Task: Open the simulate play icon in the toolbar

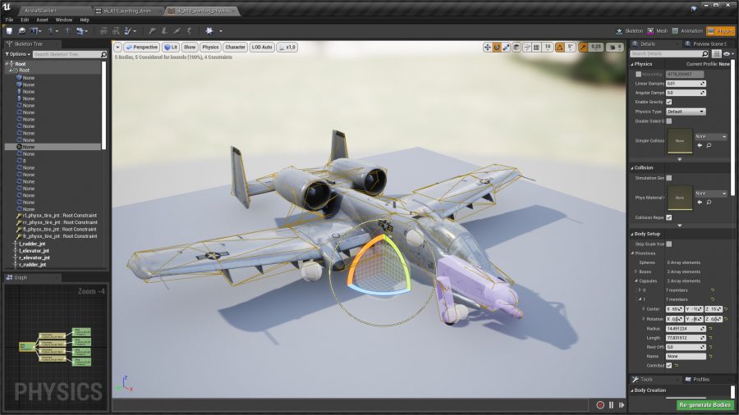Action: [x=209, y=31]
